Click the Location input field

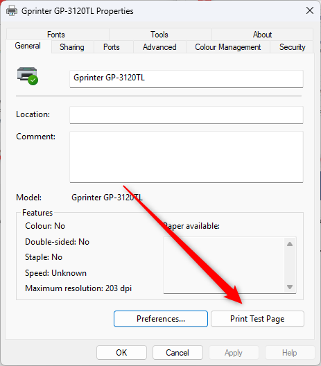pyautogui.click(x=186, y=115)
